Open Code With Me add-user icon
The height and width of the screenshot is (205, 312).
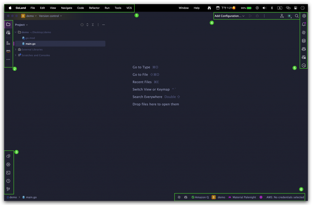tap(282, 16)
